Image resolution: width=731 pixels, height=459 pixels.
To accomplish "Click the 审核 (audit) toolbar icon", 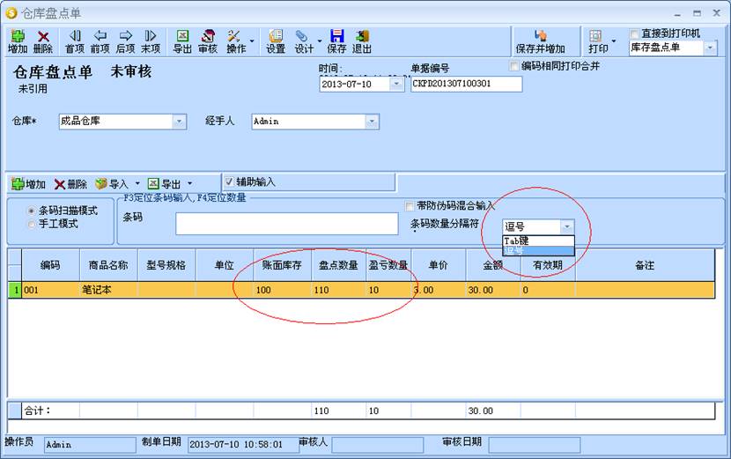I will [208, 41].
